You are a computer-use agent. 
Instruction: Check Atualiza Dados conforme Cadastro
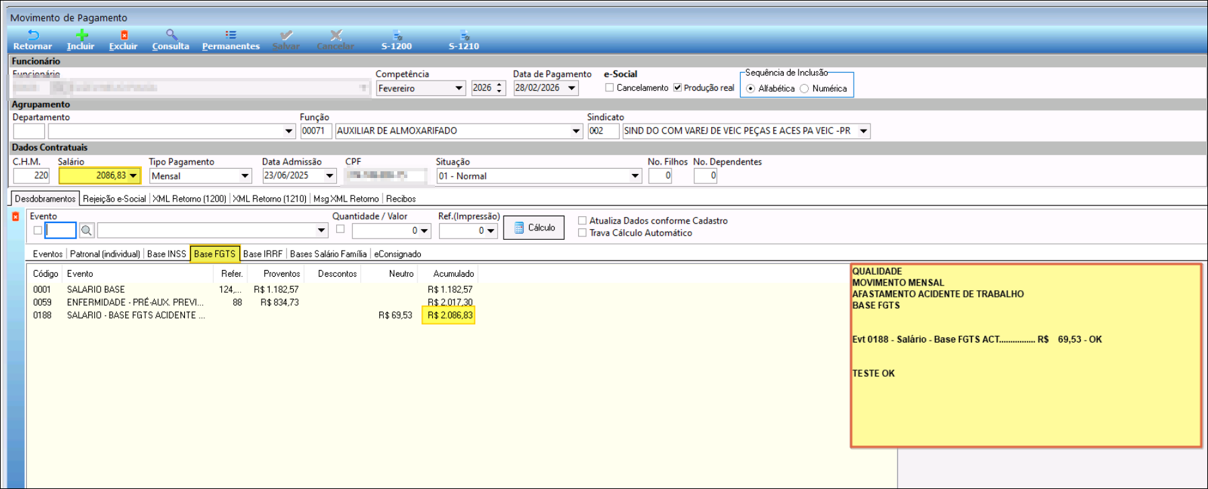tap(583, 220)
